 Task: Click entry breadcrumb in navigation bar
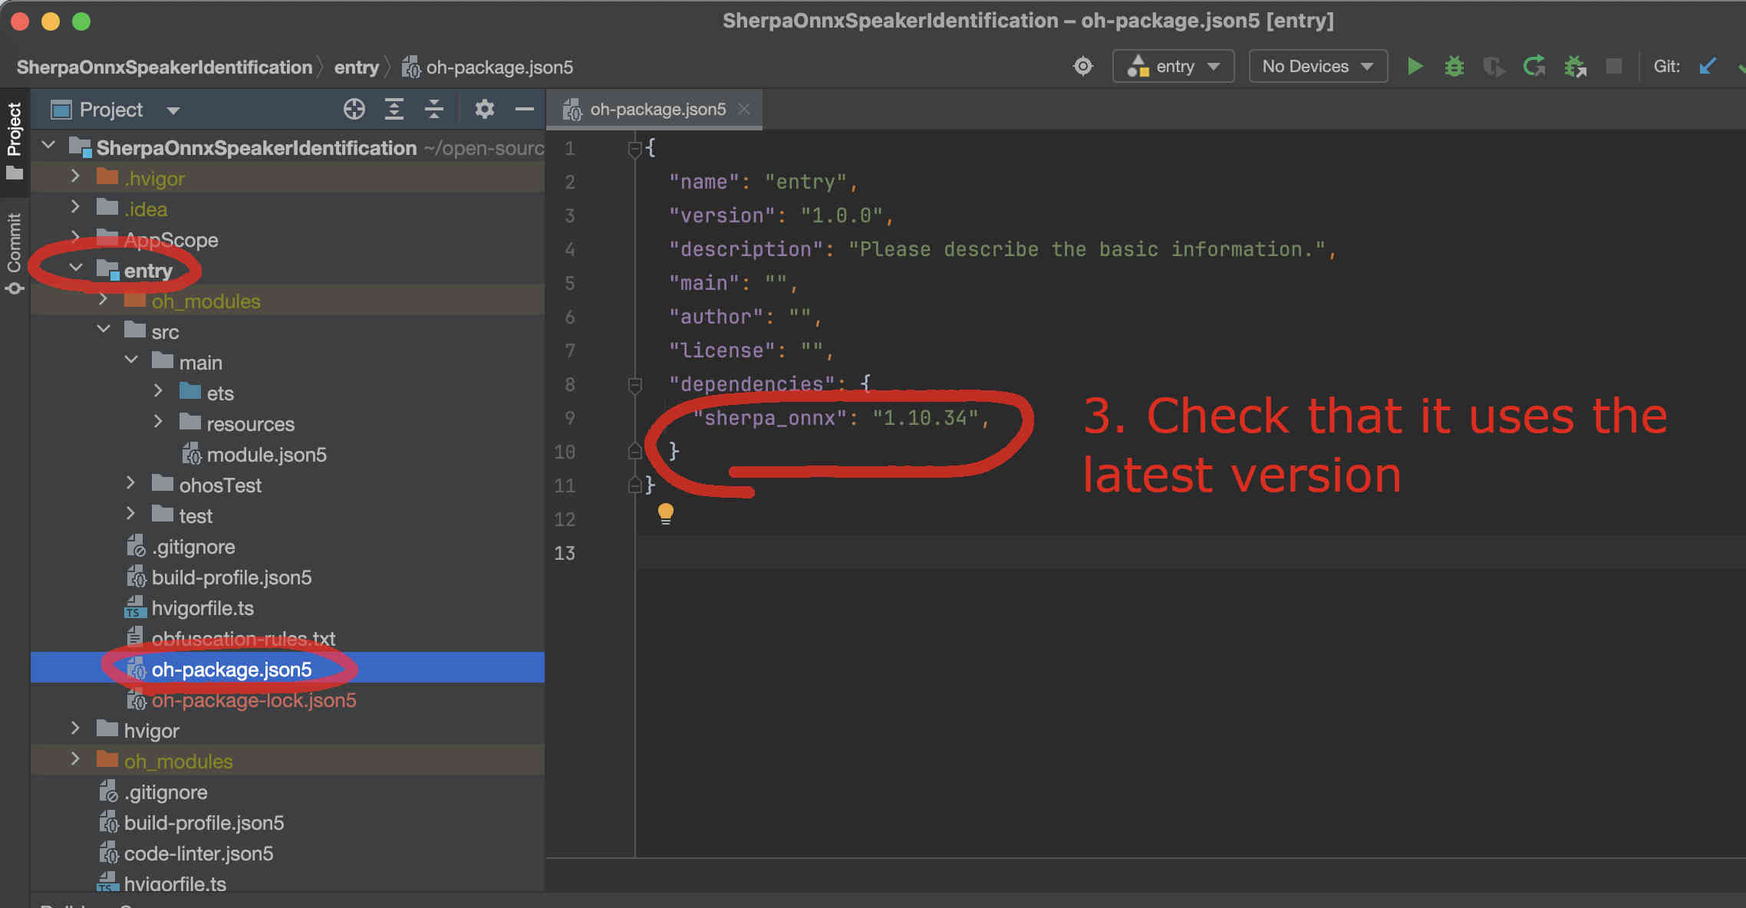[357, 67]
